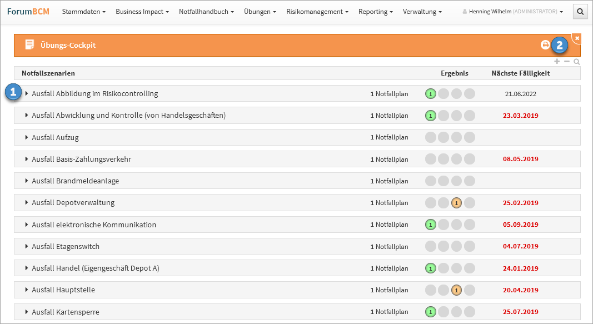
Task: Open the Verwaltung menu
Action: coord(422,12)
